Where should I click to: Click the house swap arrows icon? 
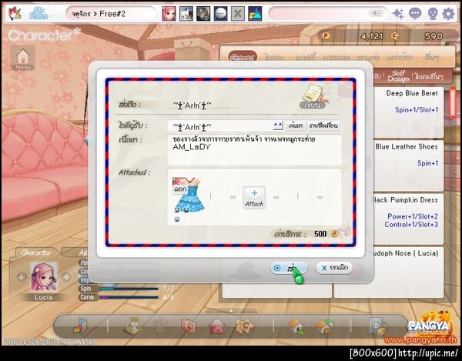pyautogui.click(x=325, y=326)
